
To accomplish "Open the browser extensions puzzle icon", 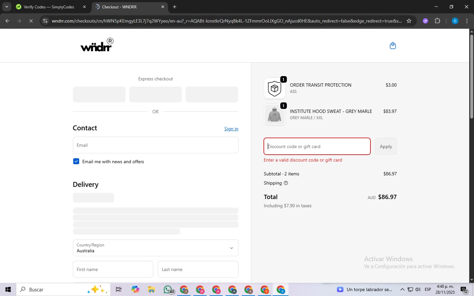I will click(437, 21).
